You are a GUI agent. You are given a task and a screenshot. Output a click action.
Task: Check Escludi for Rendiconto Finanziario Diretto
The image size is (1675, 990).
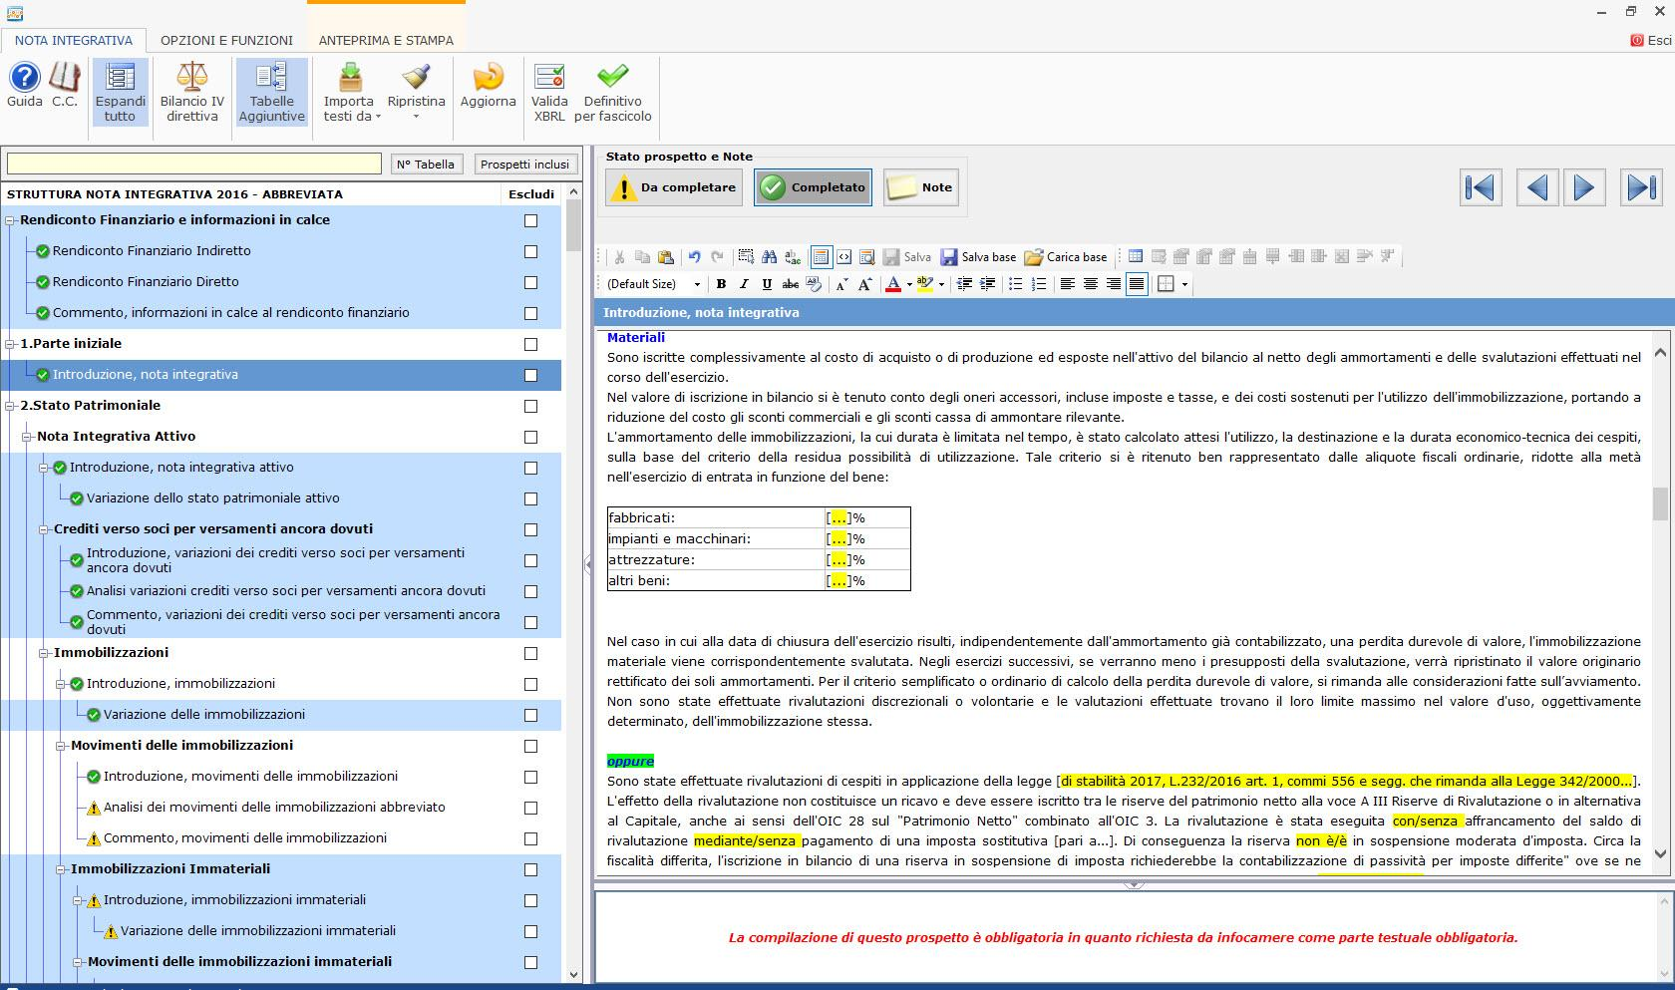pyautogui.click(x=530, y=283)
